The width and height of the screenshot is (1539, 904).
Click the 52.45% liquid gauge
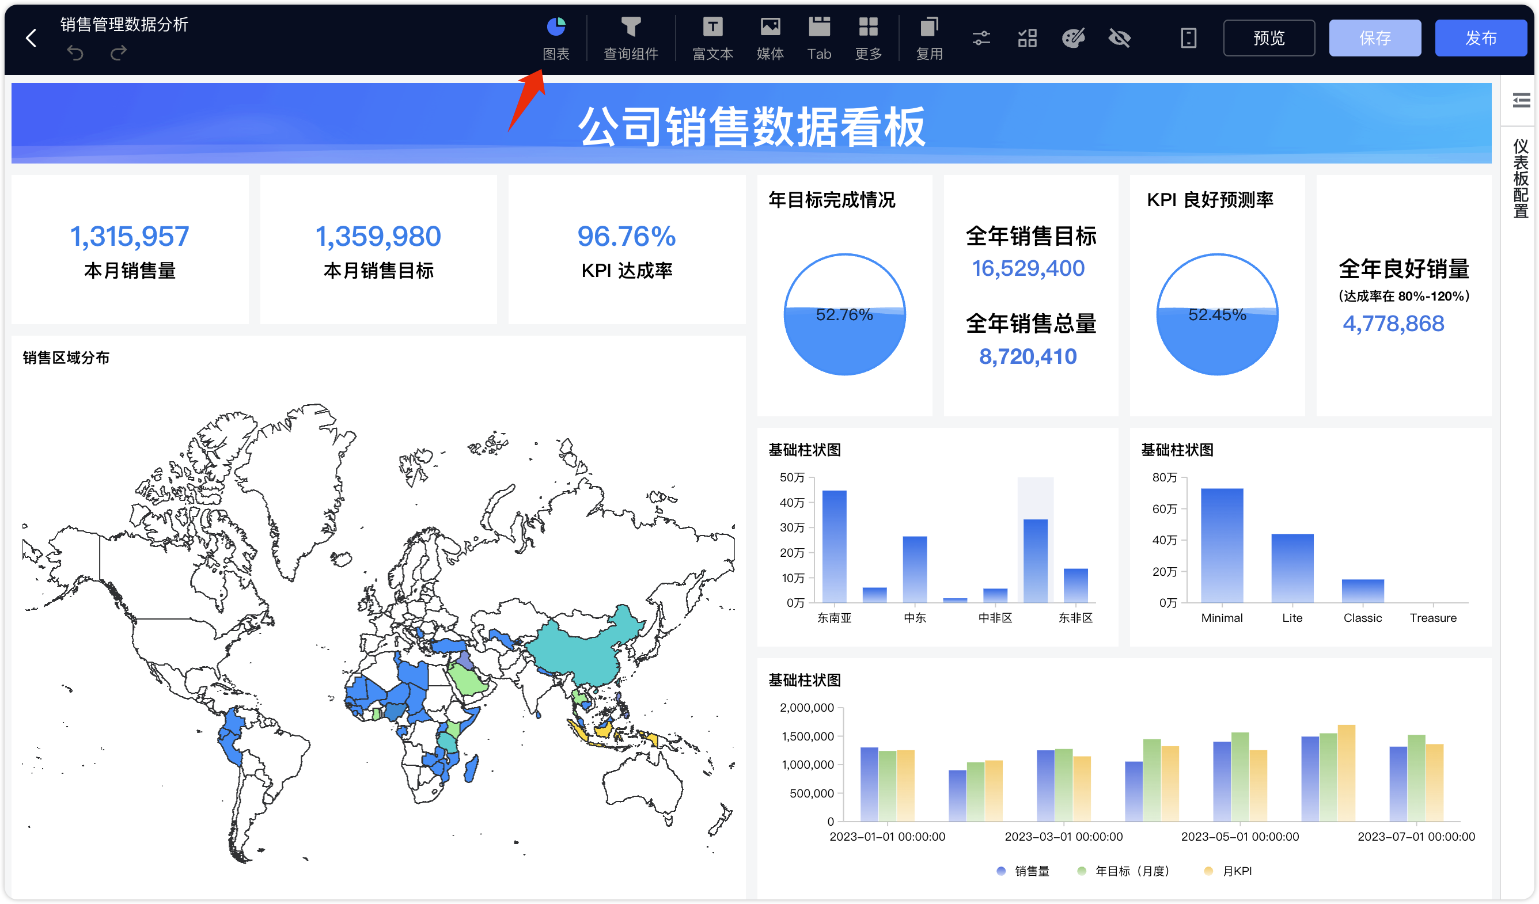click(x=1217, y=314)
